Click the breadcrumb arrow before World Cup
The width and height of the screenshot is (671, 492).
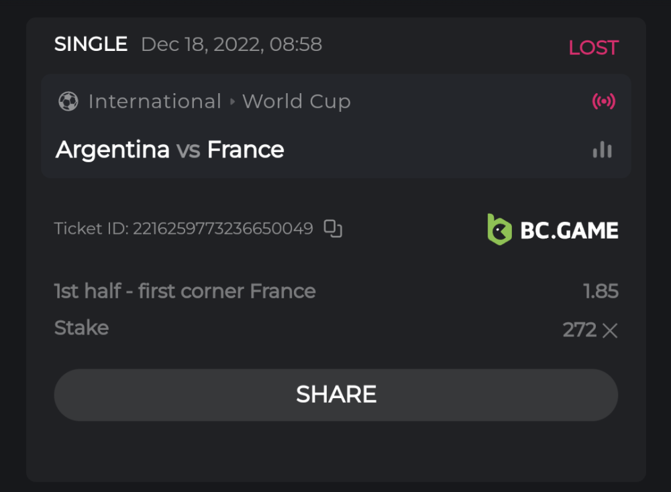(232, 102)
